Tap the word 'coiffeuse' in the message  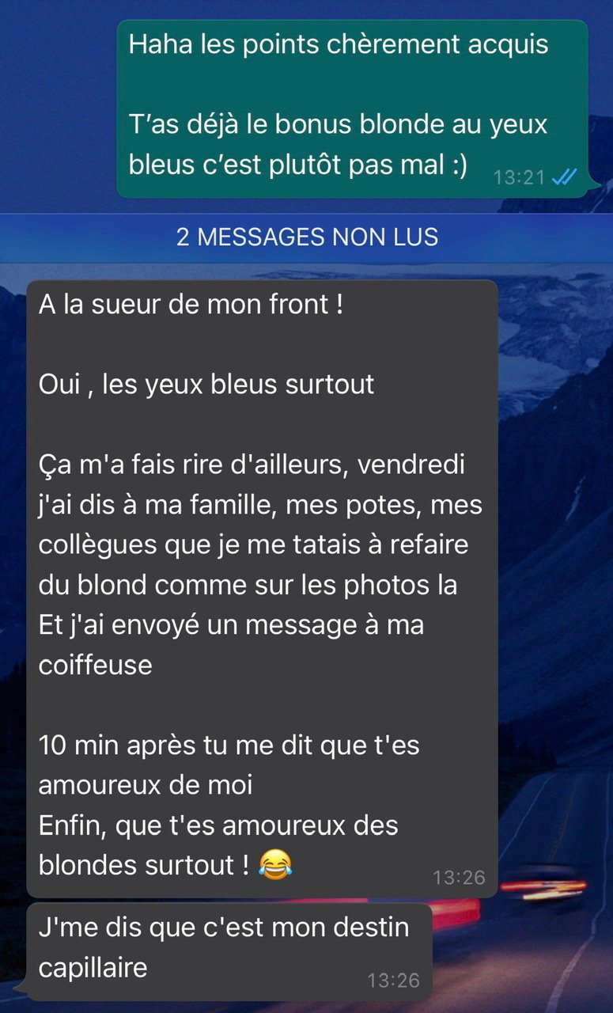95,665
